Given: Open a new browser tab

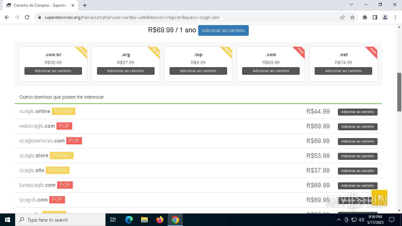Looking at the screenshot, I should (x=85, y=5).
